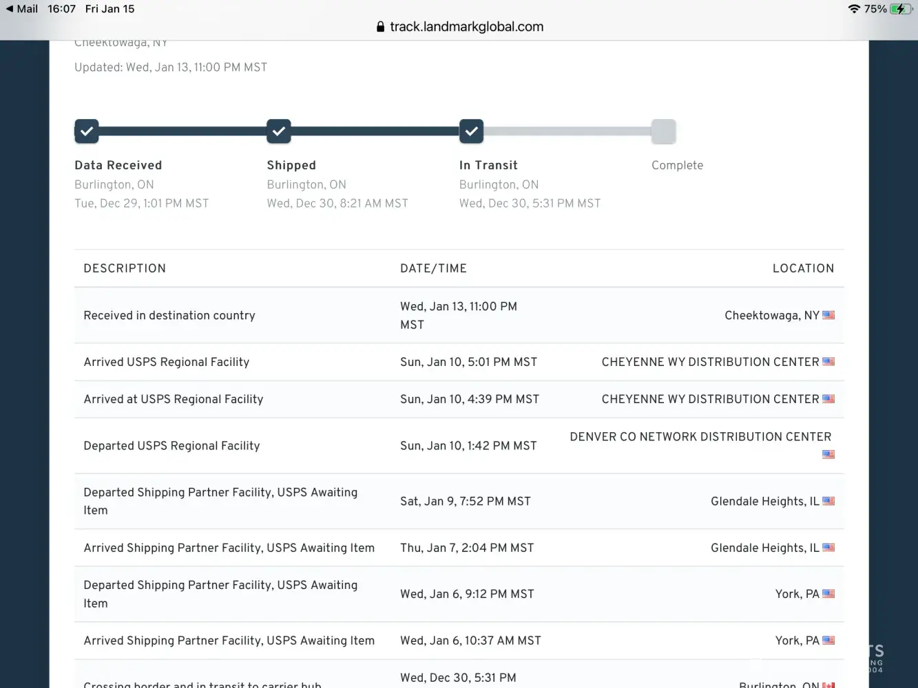Screen dimensions: 918x688
Task: Click flag under Denver CO Network Distribution Center
Action: click(x=828, y=454)
